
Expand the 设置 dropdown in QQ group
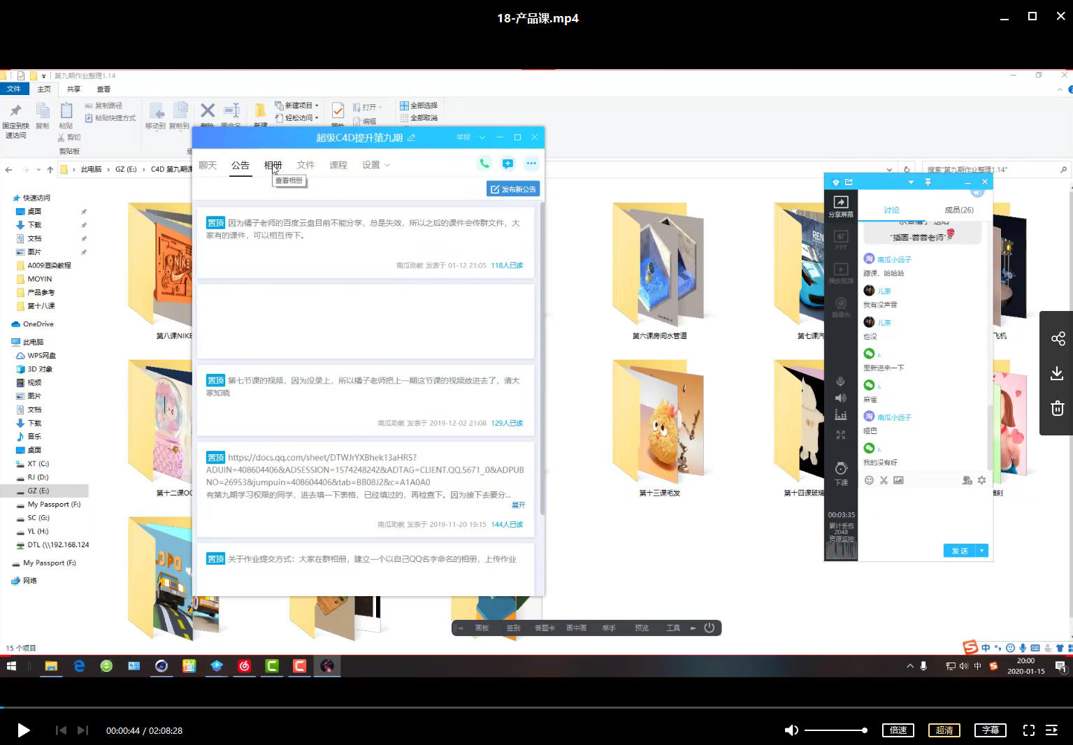pyautogui.click(x=376, y=165)
